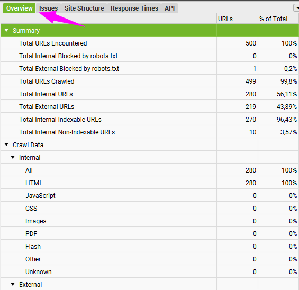
Task: Select Total Internal Blocked by robots.txt row
Action: click(x=149, y=56)
